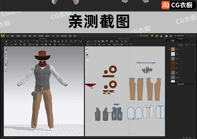The width and height of the screenshot is (197, 139).
Task: Click the community icon beside the help icon
Action: 171,36
